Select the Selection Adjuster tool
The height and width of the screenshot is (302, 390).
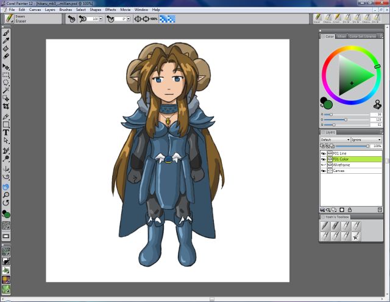tap(6, 98)
